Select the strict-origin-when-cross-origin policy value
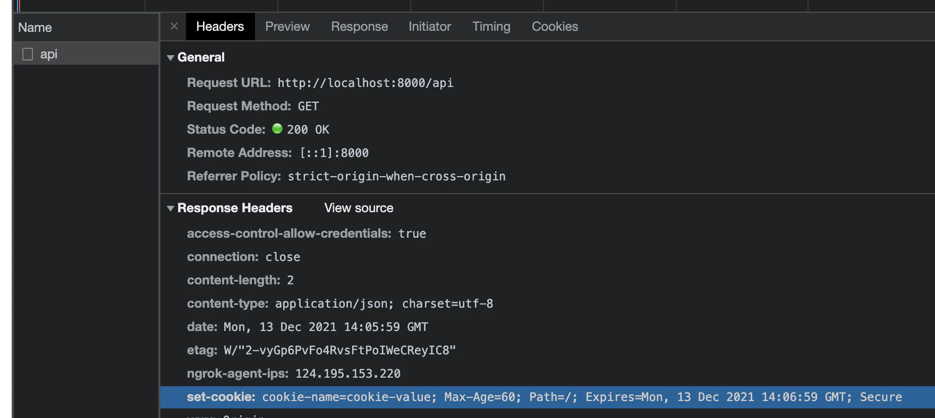 coord(397,176)
